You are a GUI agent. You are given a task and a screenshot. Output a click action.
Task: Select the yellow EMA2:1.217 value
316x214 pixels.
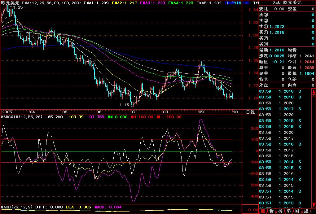(124, 3)
